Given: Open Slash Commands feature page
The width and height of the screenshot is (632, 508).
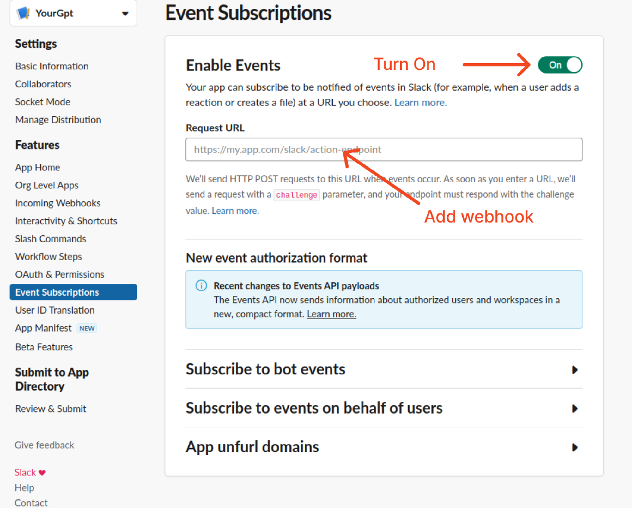Looking at the screenshot, I should (x=51, y=239).
